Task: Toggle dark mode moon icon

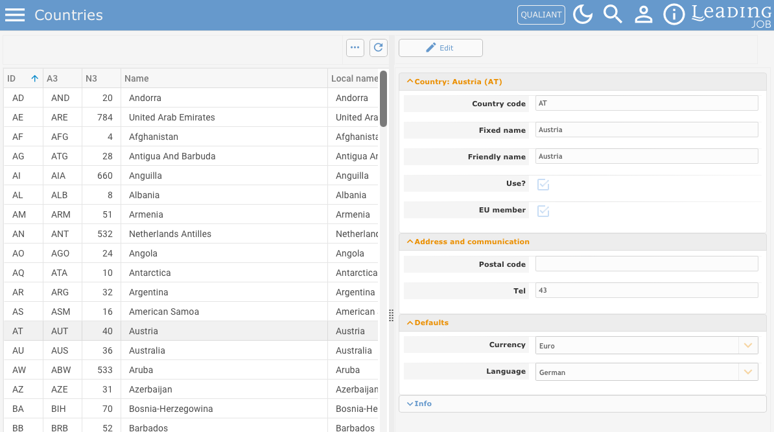Action: tap(583, 14)
